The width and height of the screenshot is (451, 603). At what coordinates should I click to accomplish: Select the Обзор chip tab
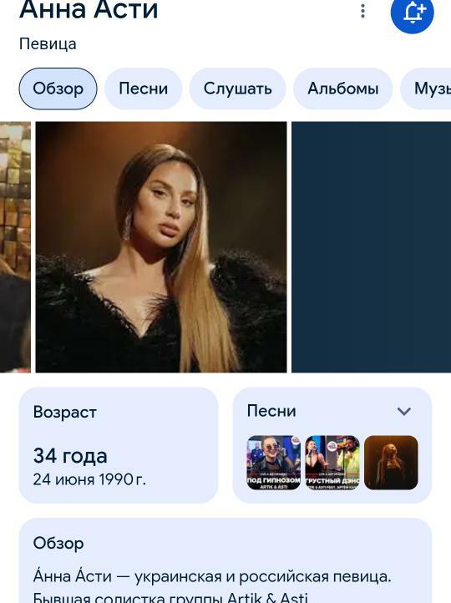58,89
